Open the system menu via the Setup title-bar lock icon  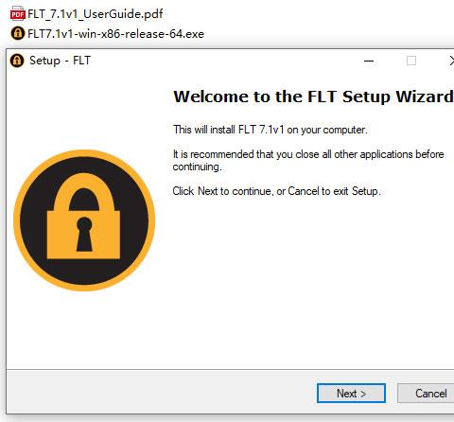point(17,61)
